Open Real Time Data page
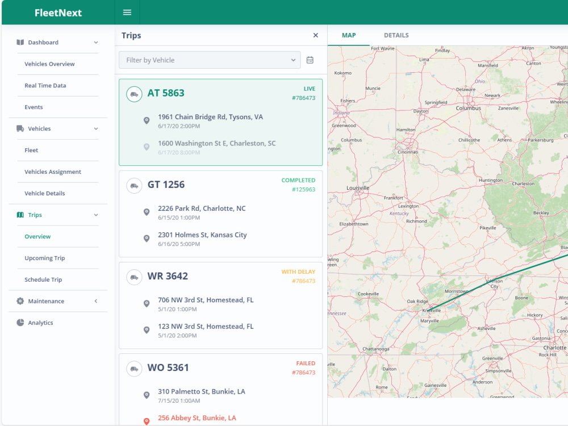 (x=45, y=86)
